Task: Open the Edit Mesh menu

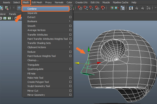Action: pyautogui.click(x=37, y=2)
